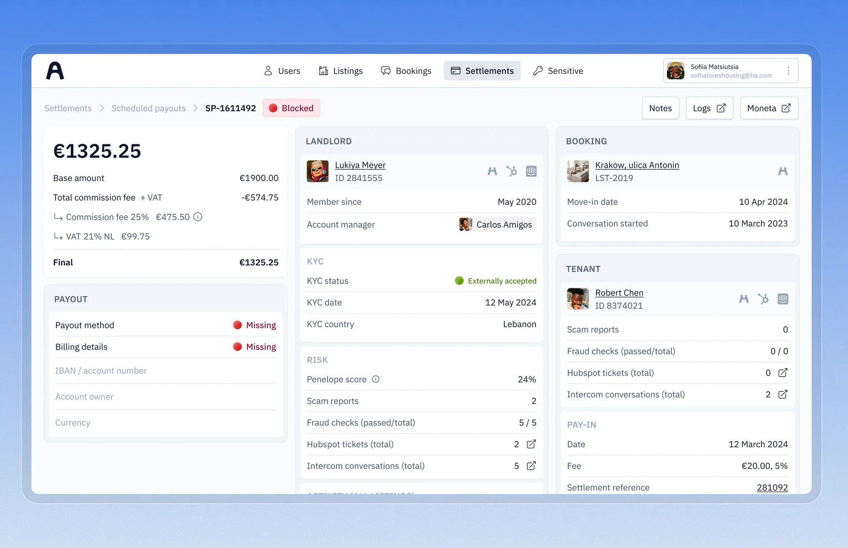Screen dimensions: 848x548
Task: Open Lukiya Meyer's profile link
Action: [x=360, y=165]
